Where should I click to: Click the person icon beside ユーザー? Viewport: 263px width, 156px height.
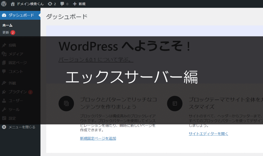4,101
